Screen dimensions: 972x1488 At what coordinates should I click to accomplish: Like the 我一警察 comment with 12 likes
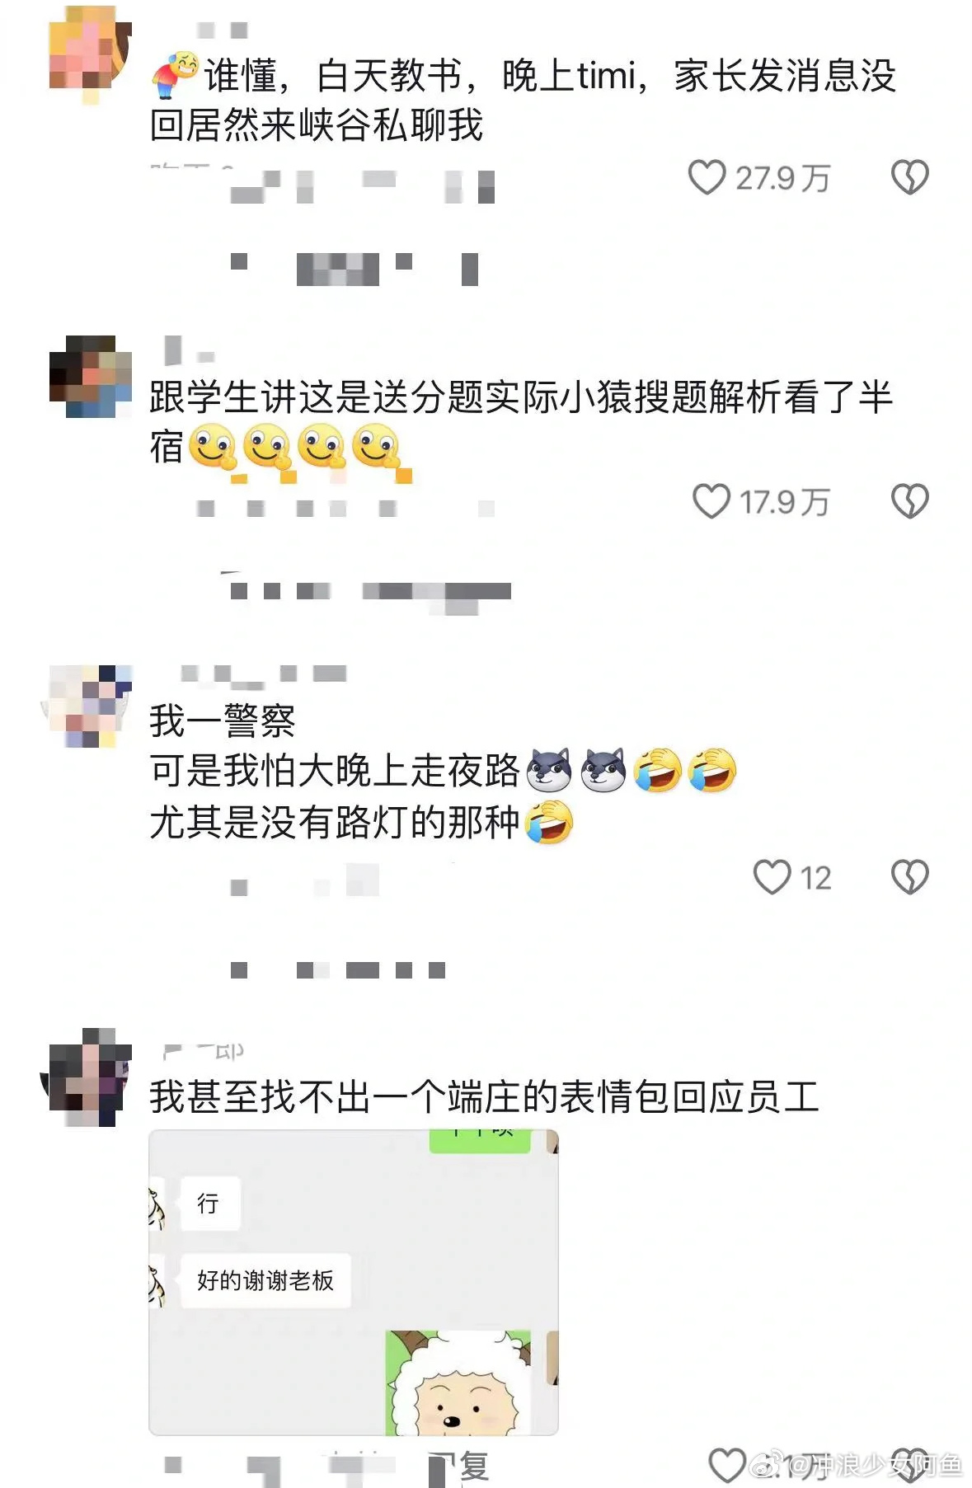(x=772, y=876)
